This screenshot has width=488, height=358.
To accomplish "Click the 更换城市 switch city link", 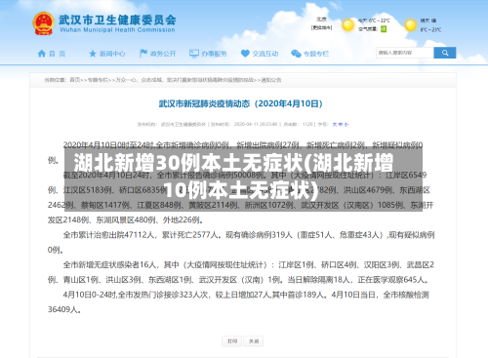I will click(321, 28).
